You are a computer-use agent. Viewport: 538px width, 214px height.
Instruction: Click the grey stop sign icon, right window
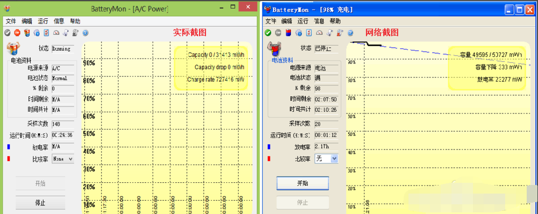tap(278, 33)
